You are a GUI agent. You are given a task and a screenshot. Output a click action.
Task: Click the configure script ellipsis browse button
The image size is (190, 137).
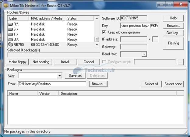(x=181, y=62)
